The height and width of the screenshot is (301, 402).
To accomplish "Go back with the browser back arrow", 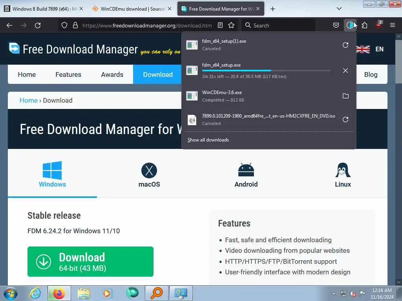I will pyautogui.click(x=9, y=25).
